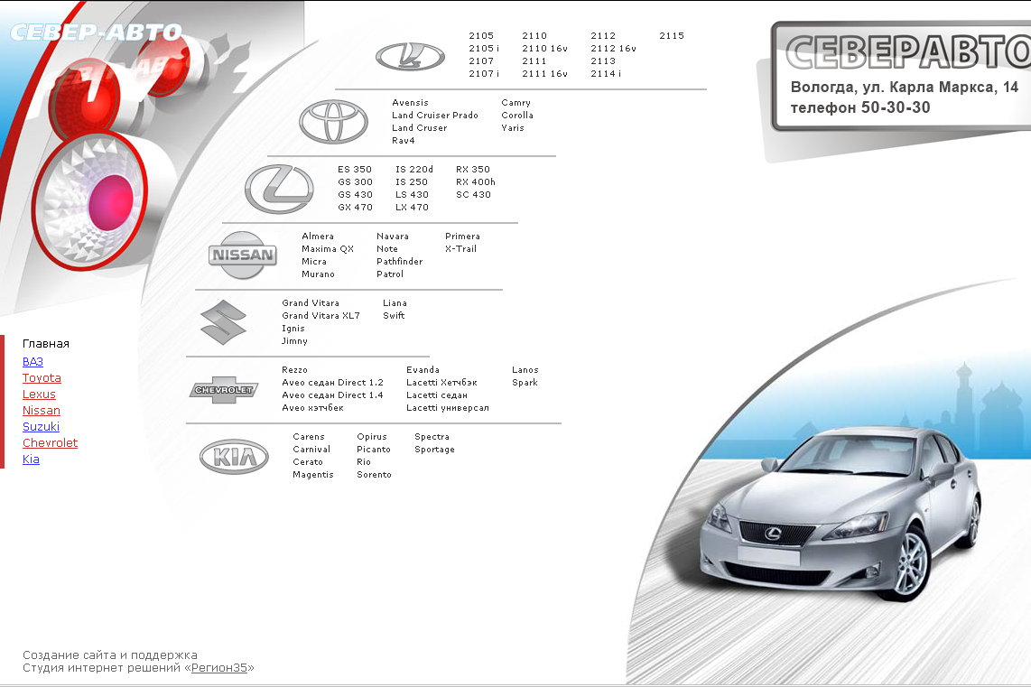Select Suzuki Jimny model

pyautogui.click(x=294, y=341)
